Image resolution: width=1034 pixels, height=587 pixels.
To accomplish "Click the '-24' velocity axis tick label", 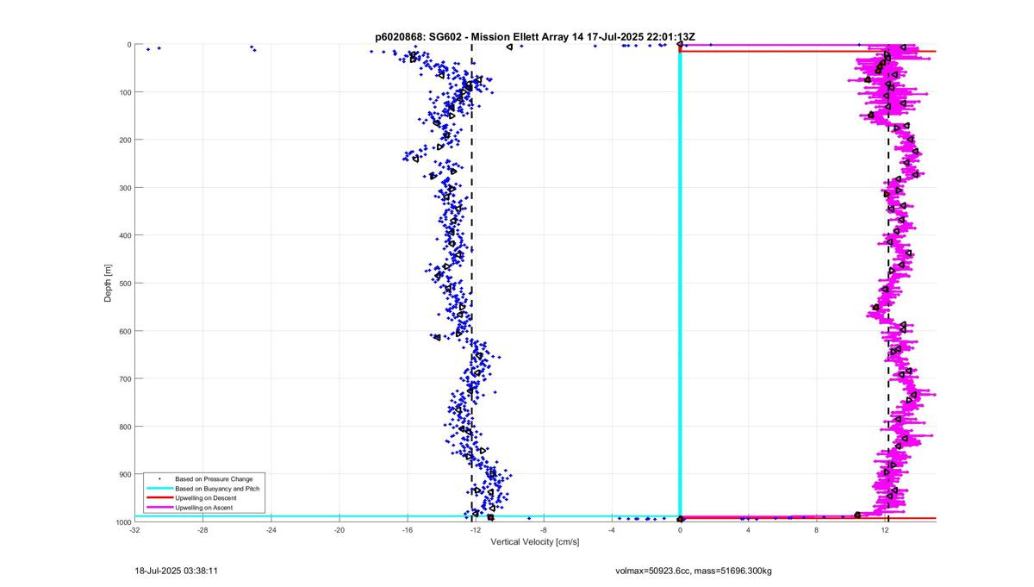I will point(271,530).
